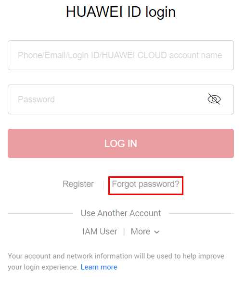The height and width of the screenshot is (282, 245).
Task: Toggle password visibility with the crossed-eye icon
Action: pos(214,99)
